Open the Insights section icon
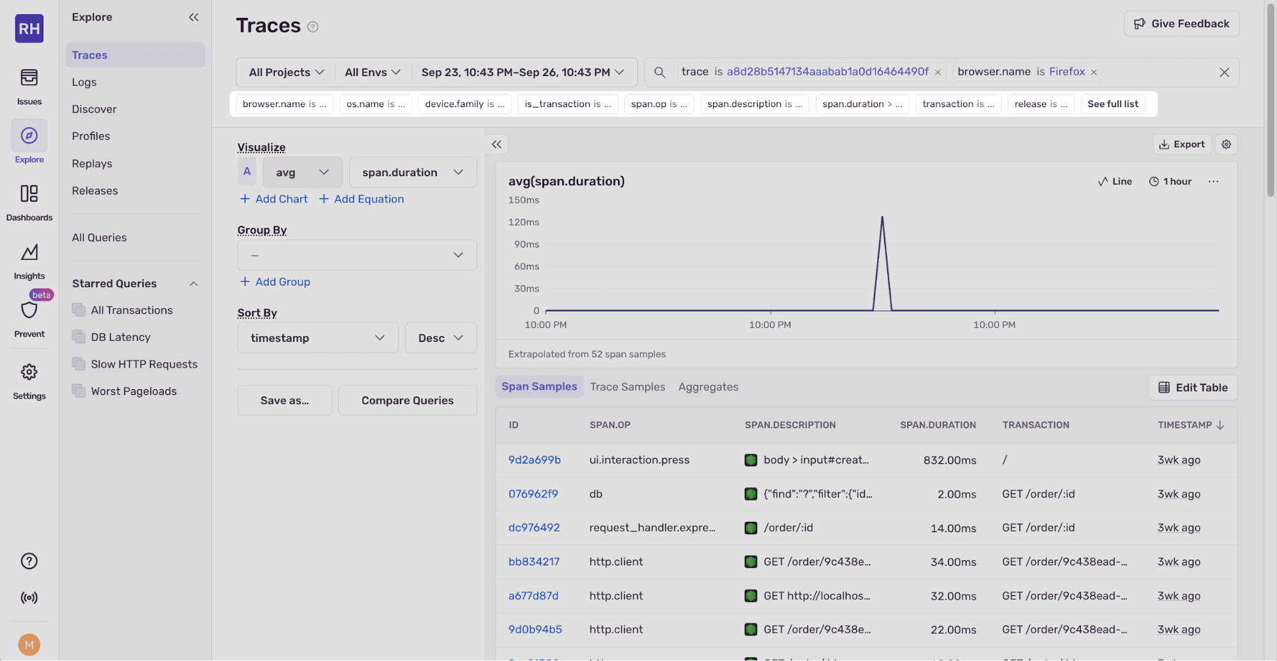This screenshot has height=661, width=1277. click(29, 260)
